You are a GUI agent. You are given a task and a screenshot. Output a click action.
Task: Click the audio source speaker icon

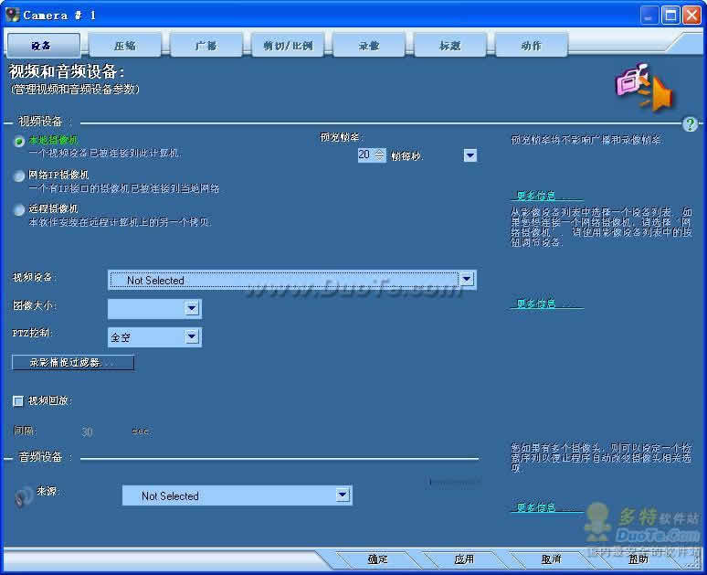coord(24,496)
